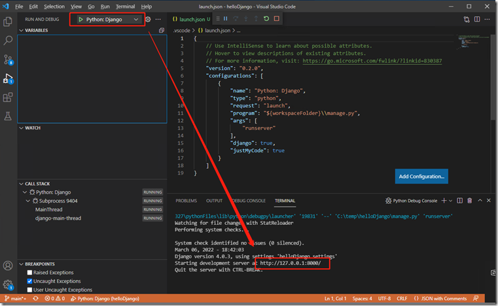
Task: Open the Search view in the activity bar
Action: [8, 41]
